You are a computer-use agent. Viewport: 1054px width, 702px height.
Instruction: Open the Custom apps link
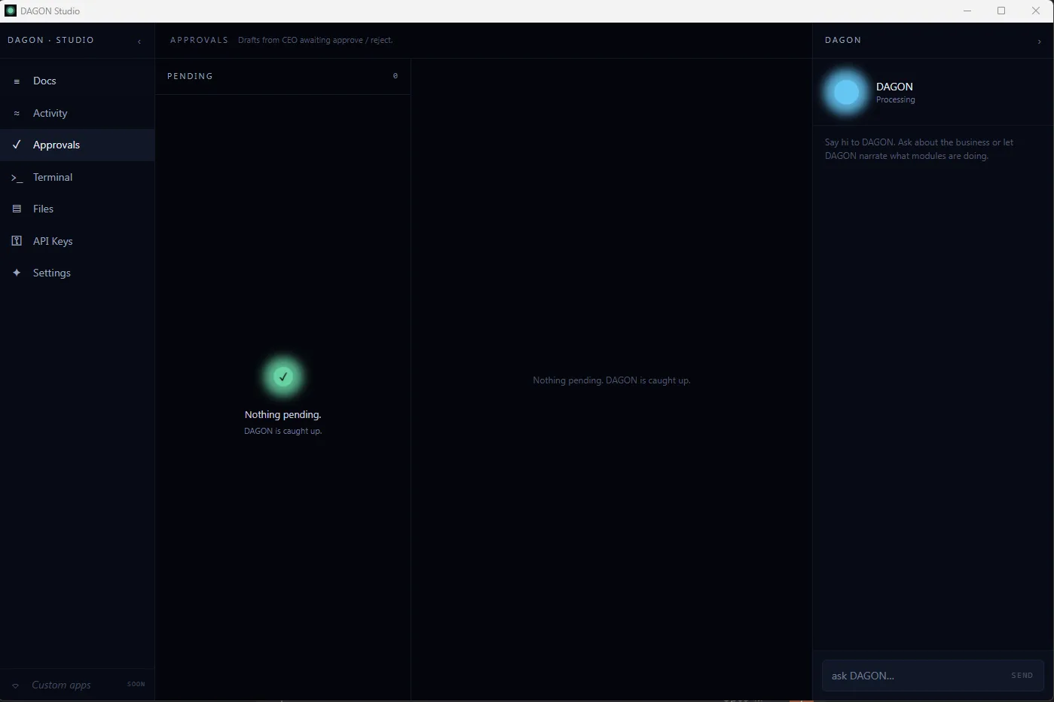click(61, 685)
